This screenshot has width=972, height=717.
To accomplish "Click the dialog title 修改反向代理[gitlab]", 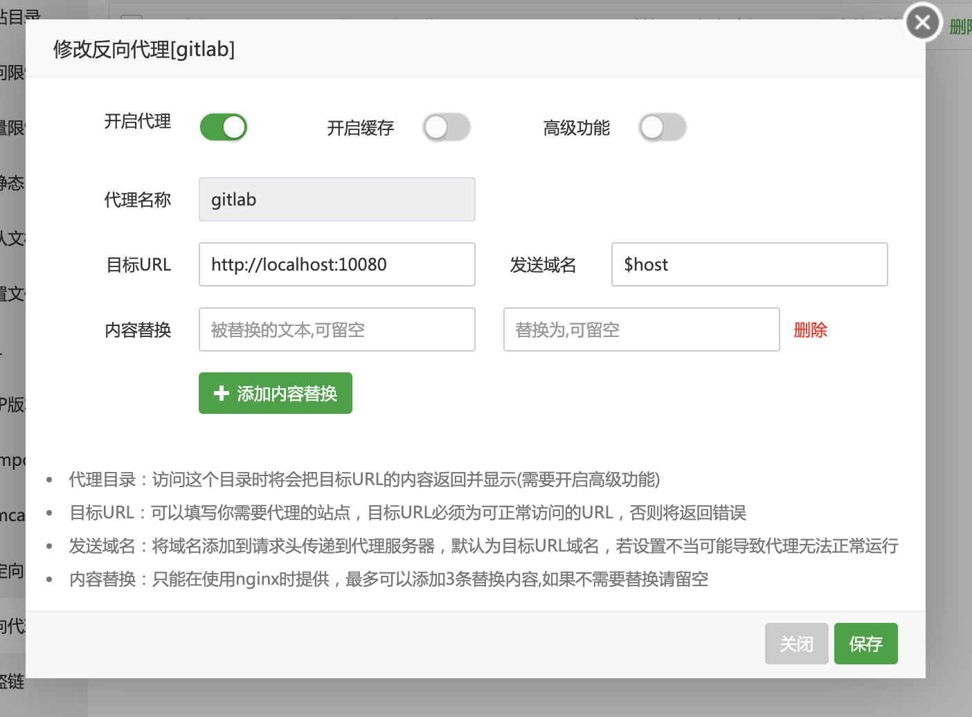I will (144, 49).
